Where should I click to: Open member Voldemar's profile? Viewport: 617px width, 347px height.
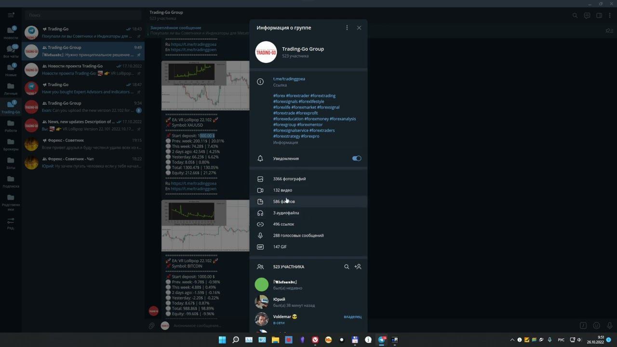tap(308, 319)
